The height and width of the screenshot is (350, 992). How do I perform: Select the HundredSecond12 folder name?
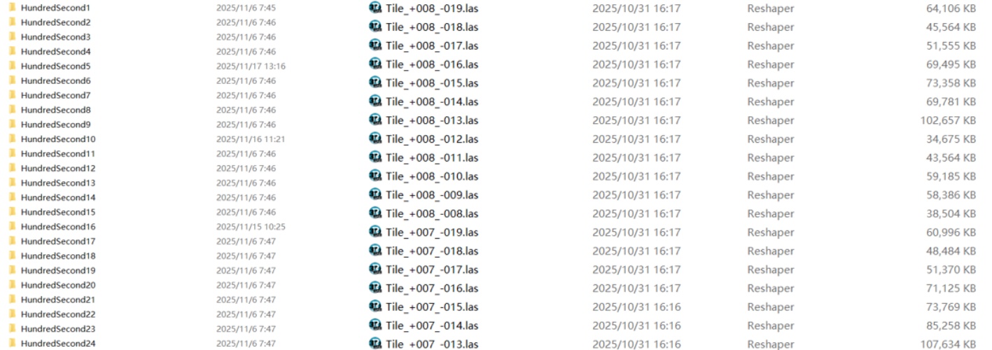pyautogui.click(x=58, y=168)
